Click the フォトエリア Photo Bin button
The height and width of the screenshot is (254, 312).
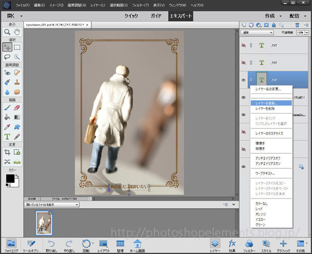[x=11, y=246]
